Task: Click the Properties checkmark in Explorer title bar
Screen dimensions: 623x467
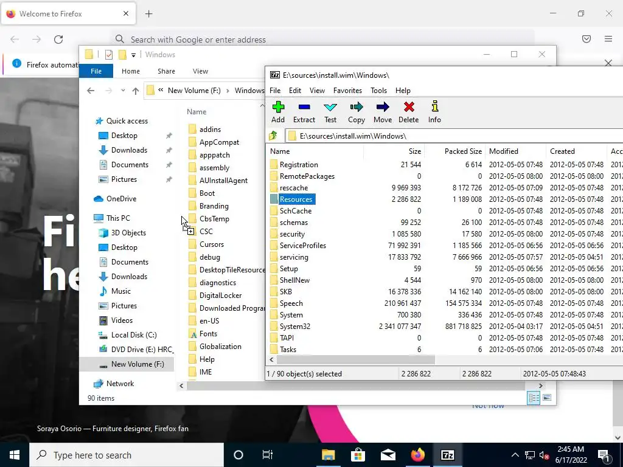Action: [109, 55]
